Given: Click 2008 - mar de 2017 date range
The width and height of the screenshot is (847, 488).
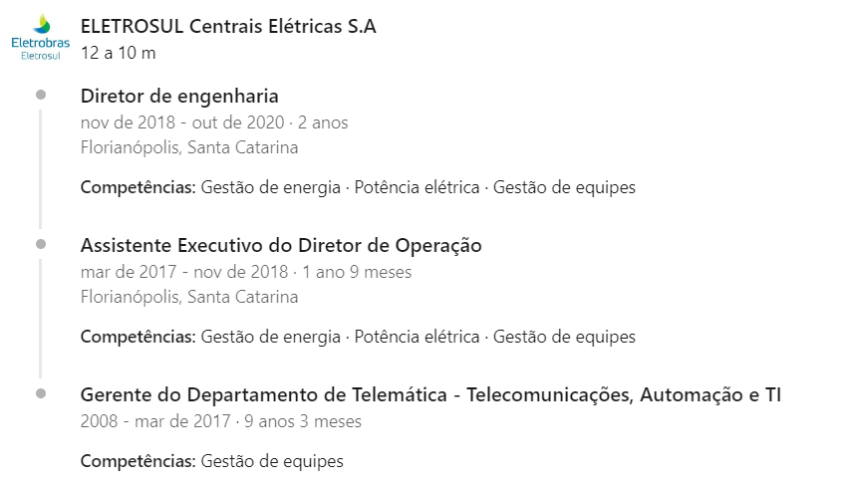Looking at the screenshot, I should pos(155,421).
